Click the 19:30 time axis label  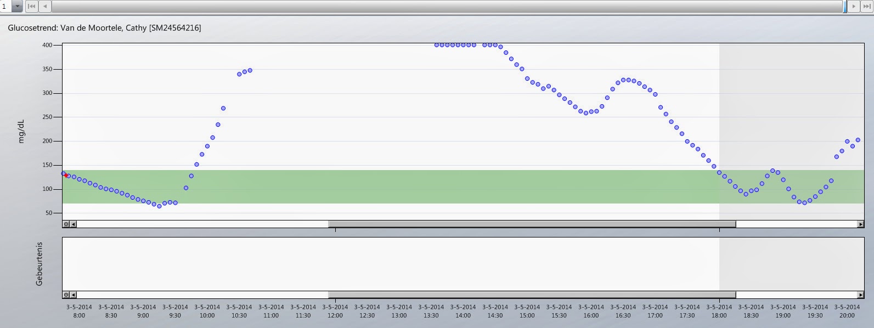click(815, 311)
